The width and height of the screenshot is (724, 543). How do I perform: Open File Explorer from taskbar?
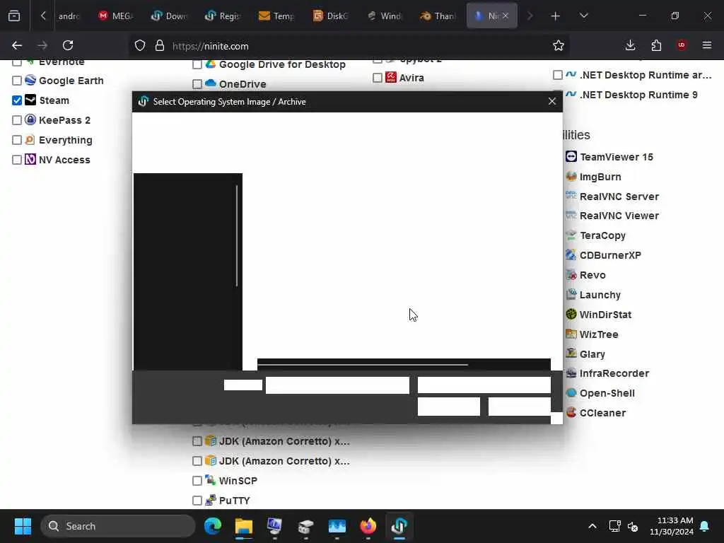click(x=244, y=526)
